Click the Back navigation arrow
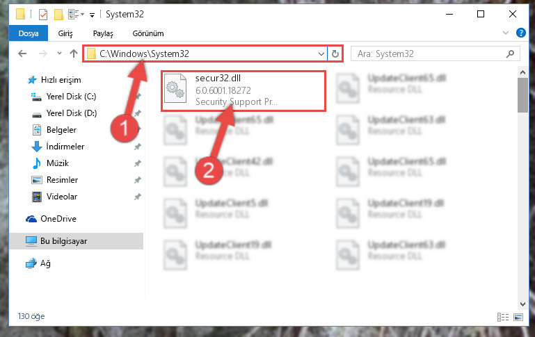 pos(22,54)
